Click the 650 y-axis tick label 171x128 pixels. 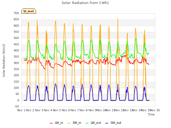tap(16, 19)
